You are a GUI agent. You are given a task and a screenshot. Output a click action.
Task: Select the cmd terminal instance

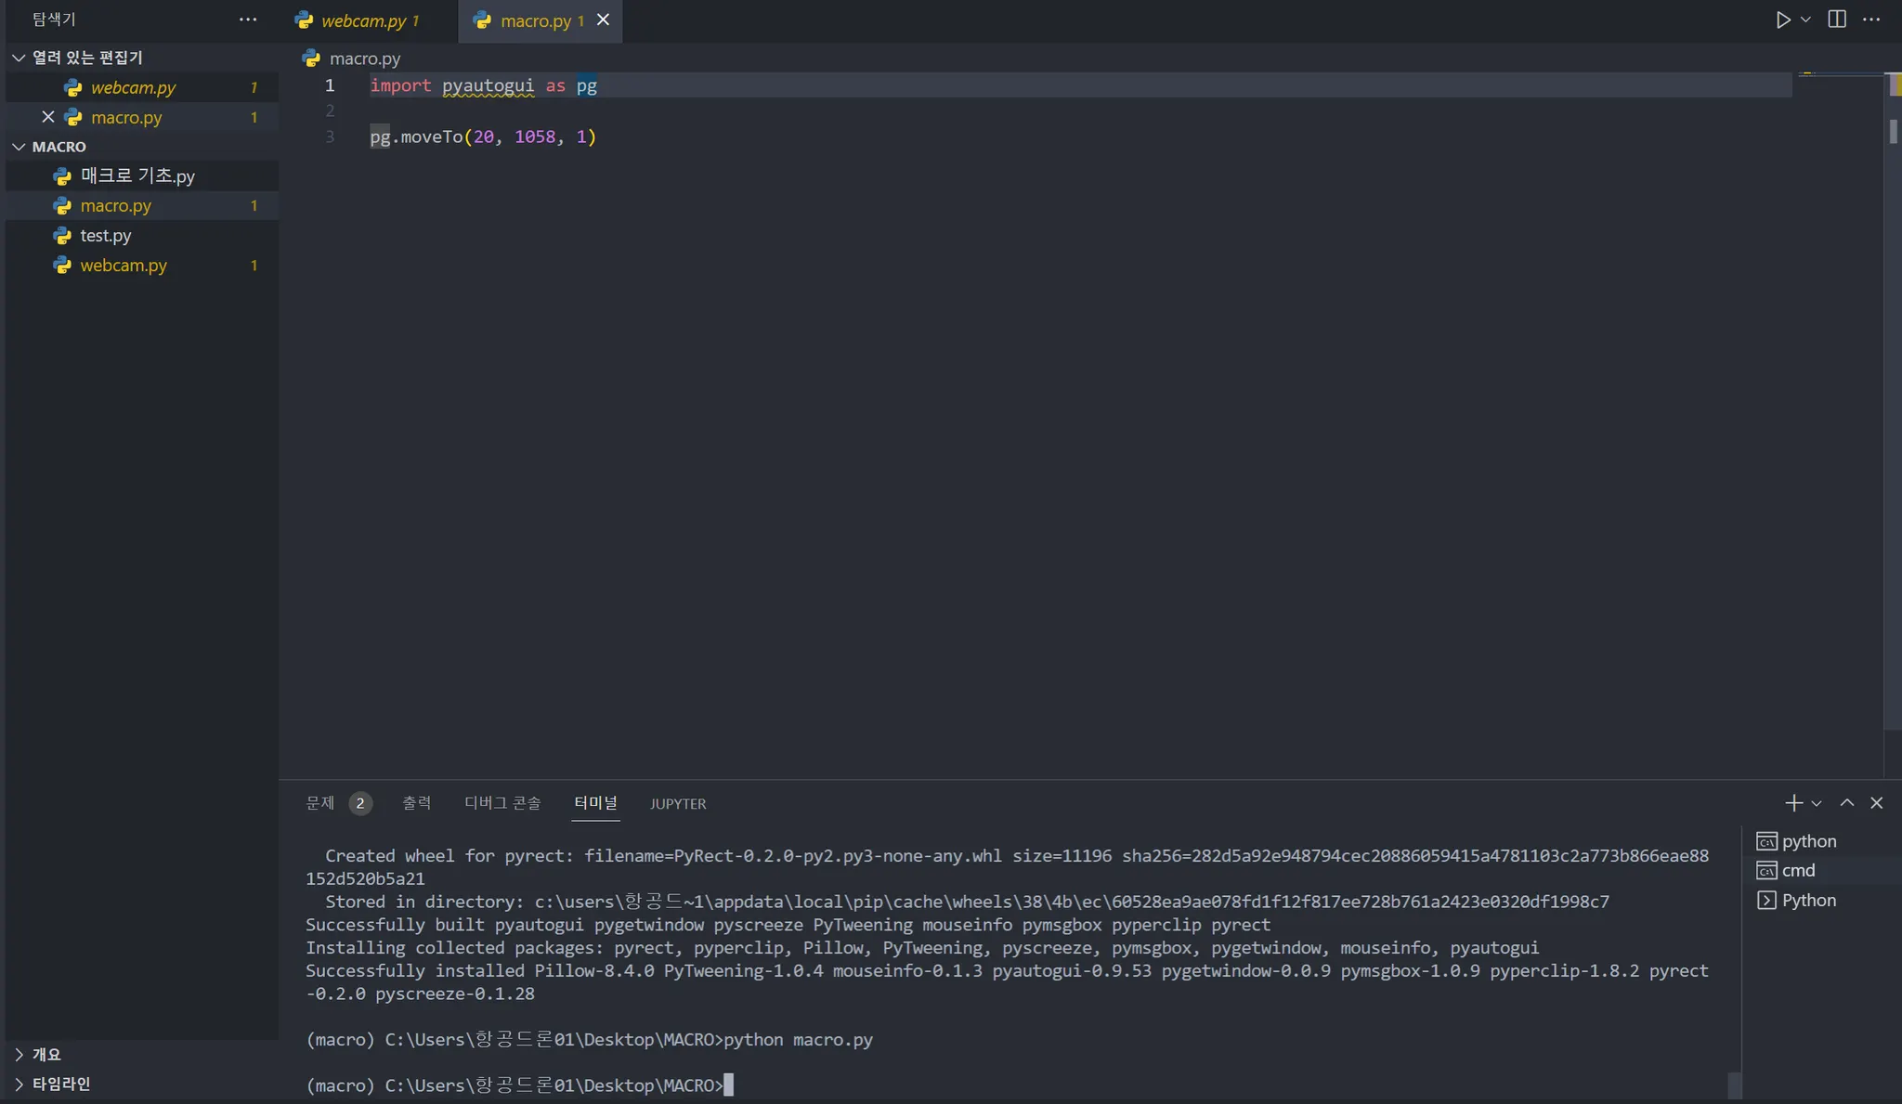tap(1798, 871)
